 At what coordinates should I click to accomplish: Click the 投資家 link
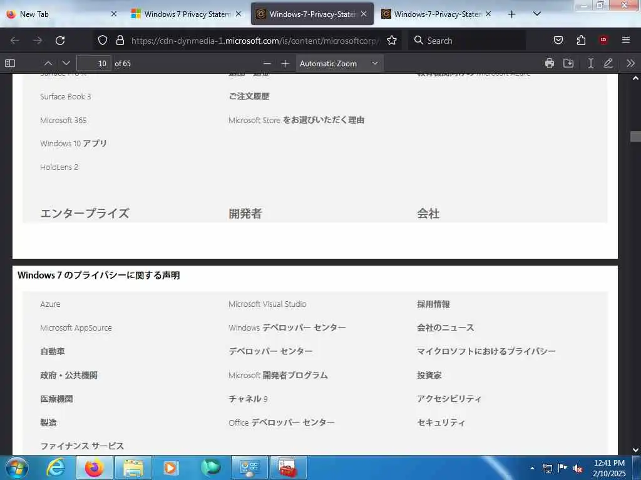pyautogui.click(x=429, y=375)
